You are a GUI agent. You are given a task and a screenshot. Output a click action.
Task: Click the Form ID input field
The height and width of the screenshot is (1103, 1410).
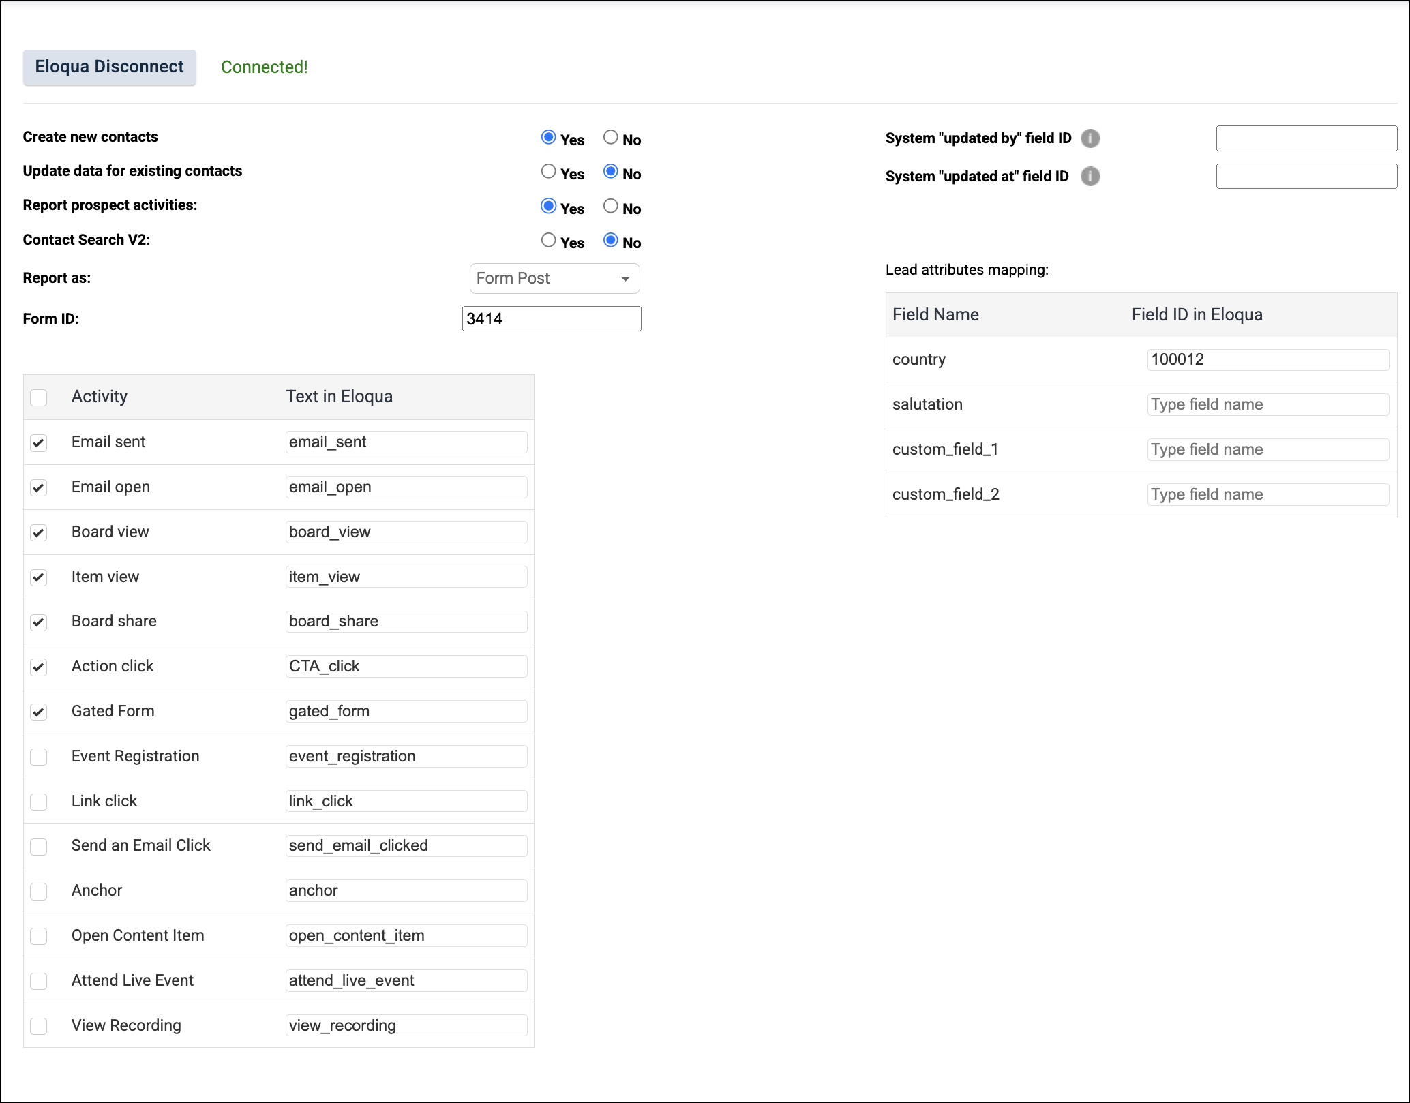click(551, 319)
